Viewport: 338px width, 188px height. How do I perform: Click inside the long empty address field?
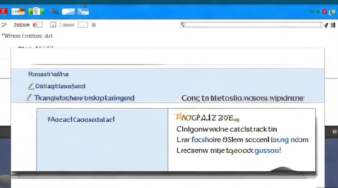(251, 25)
